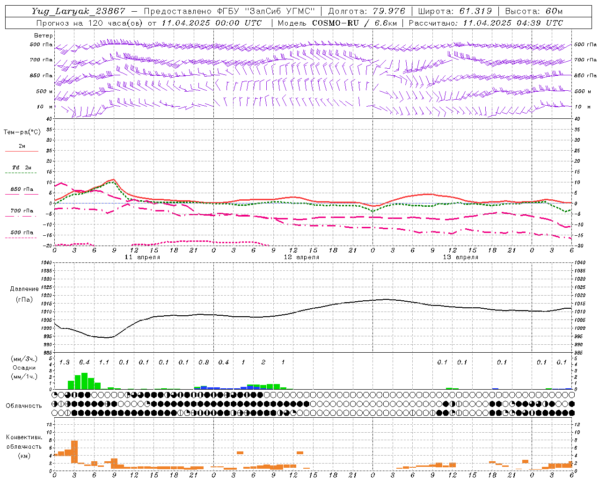599x479 pixels.
Task: Click the Td 2м dashed legend entry
Action: 22,169
